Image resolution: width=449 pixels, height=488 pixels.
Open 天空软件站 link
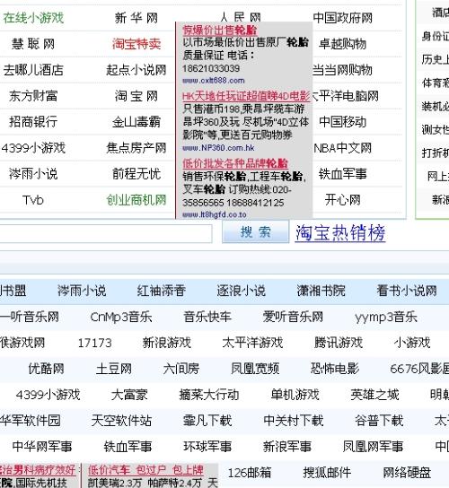click(x=121, y=421)
